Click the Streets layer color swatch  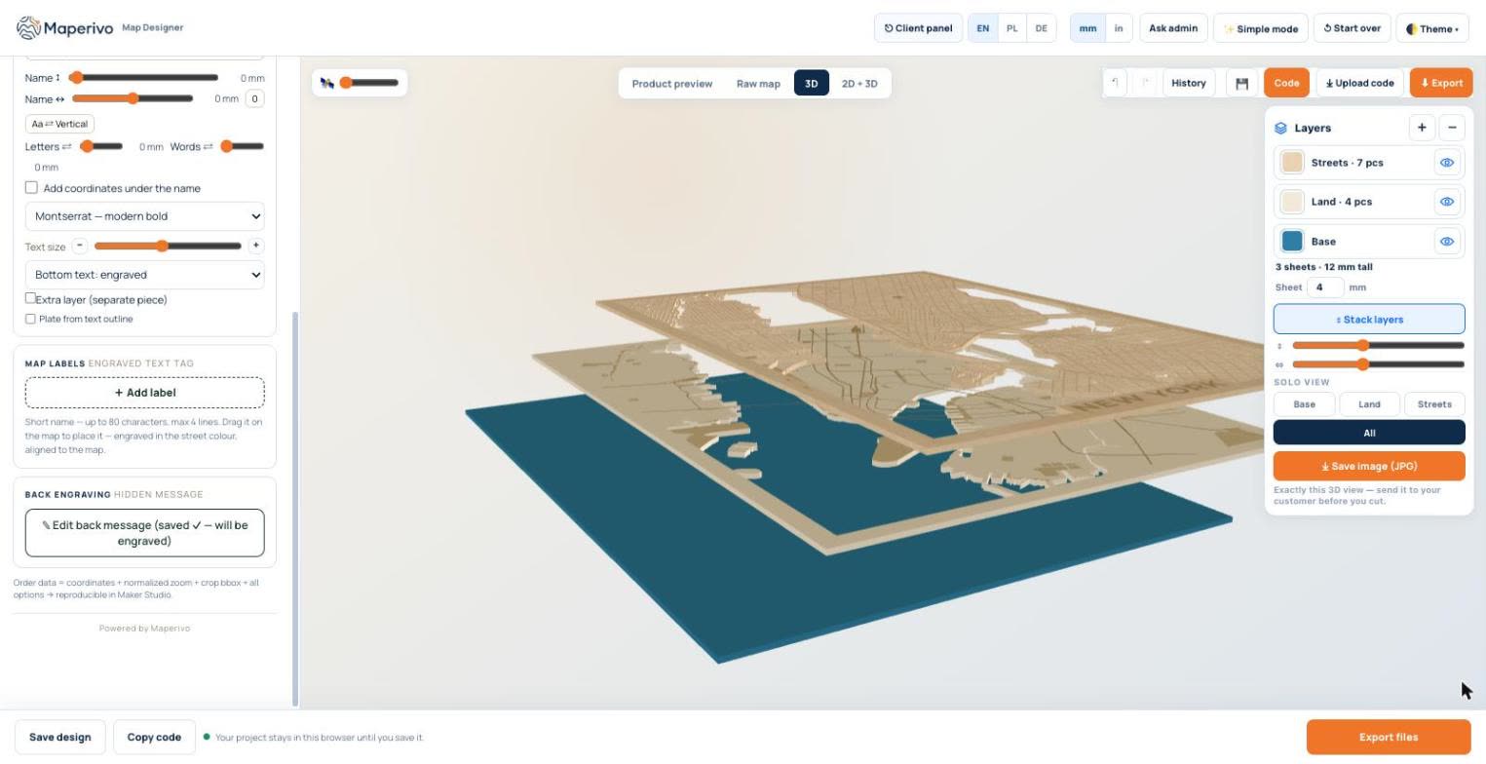tap(1292, 163)
